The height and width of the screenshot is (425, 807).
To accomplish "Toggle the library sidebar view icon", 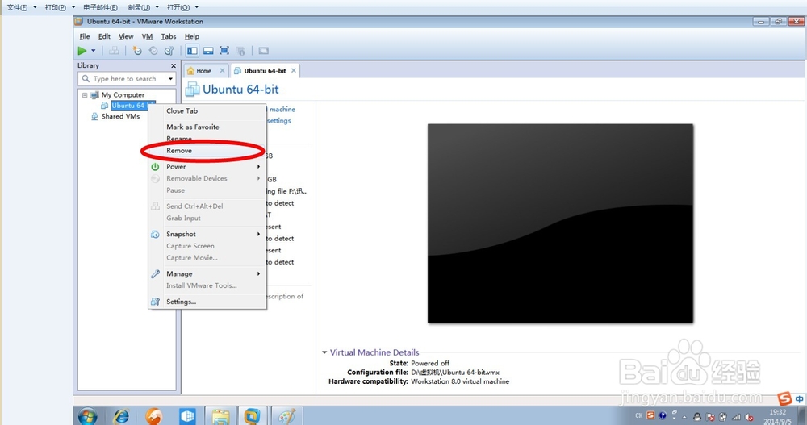I will [x=193, y=51].
